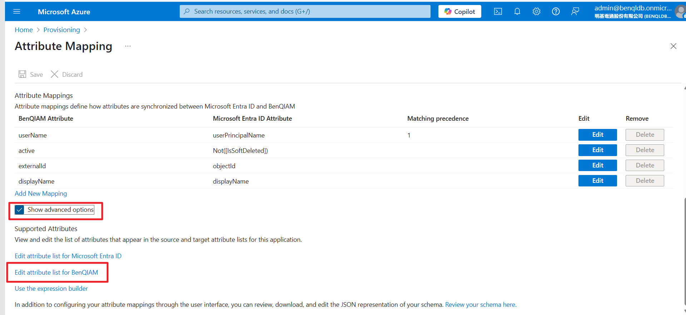Image resolution: width=686 pixels, height=315 pixels.
Task: Click Add New Mapping link
Action: (41, 193)
